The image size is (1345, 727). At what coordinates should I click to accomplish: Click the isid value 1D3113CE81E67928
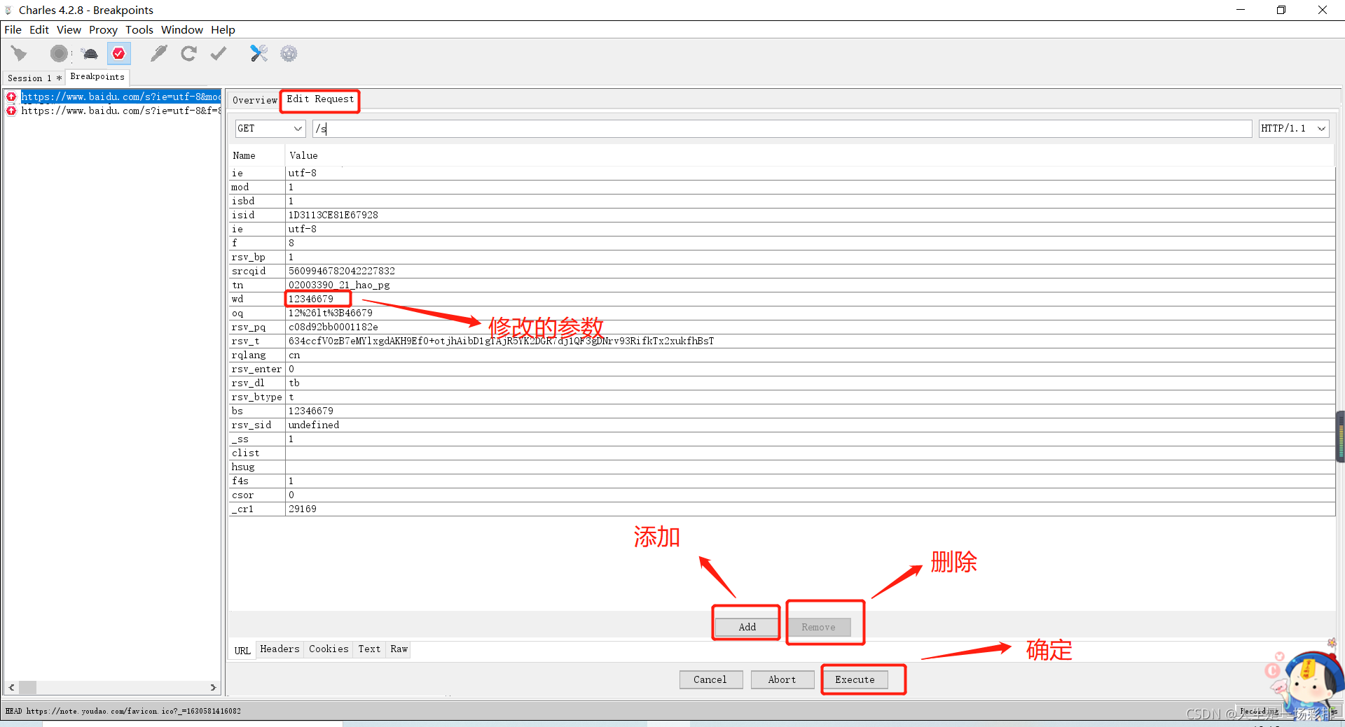pyautogui.click(x=333, y=215)
